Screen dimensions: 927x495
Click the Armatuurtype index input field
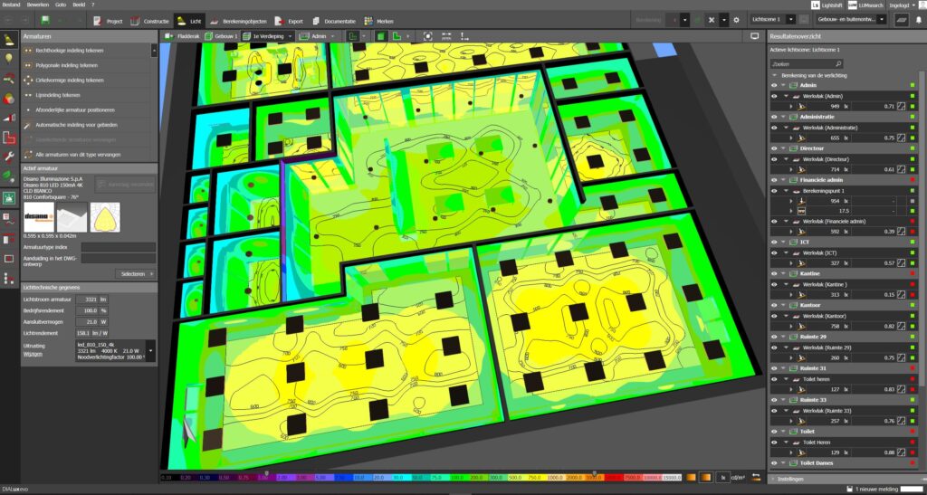(119, 247)
